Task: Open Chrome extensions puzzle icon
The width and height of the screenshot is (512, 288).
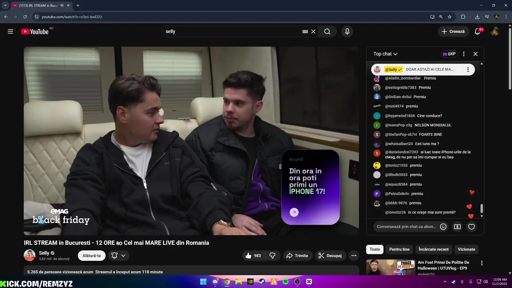Action: [463, 17]
